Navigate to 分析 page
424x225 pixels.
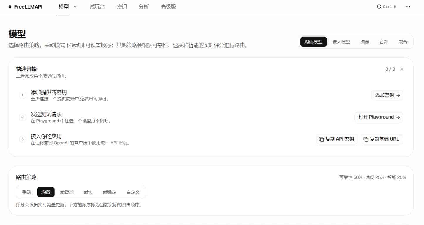[144, 7]
